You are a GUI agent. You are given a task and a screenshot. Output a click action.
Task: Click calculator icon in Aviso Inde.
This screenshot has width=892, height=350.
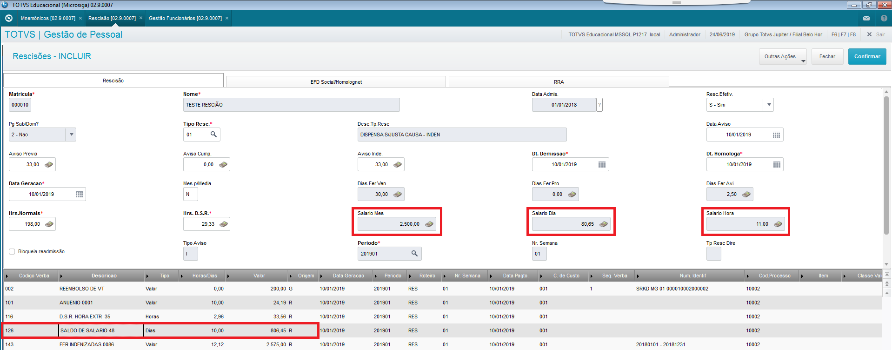point(398,164)
